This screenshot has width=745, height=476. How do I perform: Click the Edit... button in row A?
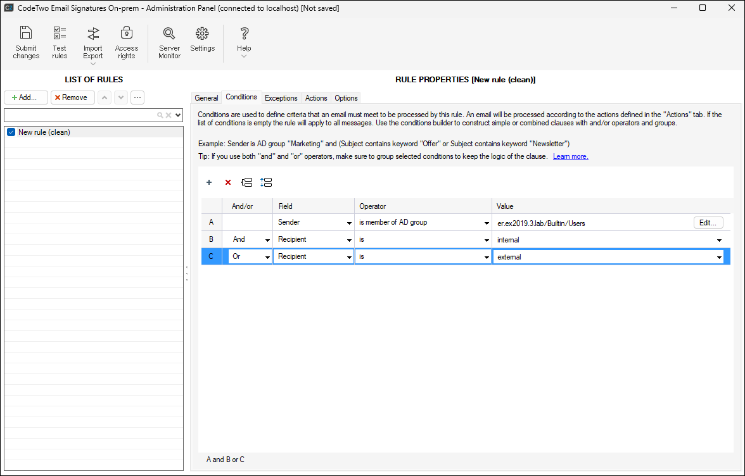(x=708, y=223)
